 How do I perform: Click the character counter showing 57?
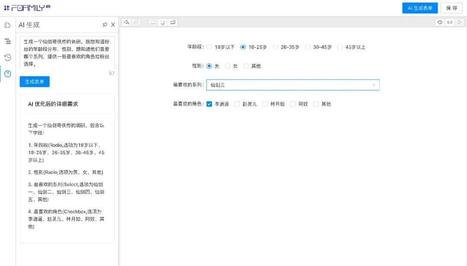pos(112,73)
